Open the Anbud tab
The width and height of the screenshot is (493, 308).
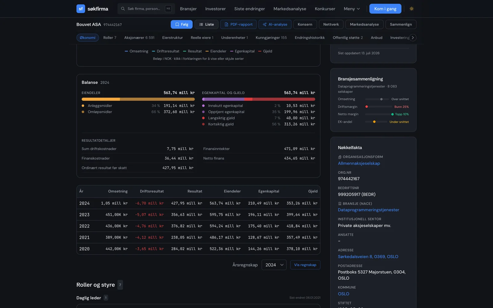click(377, 38)
